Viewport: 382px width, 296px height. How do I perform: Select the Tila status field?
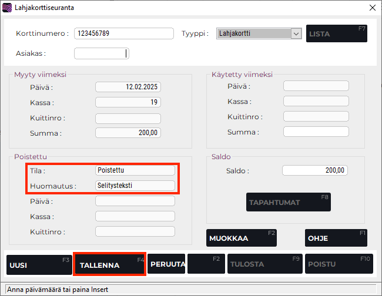(x=135, y=170)
